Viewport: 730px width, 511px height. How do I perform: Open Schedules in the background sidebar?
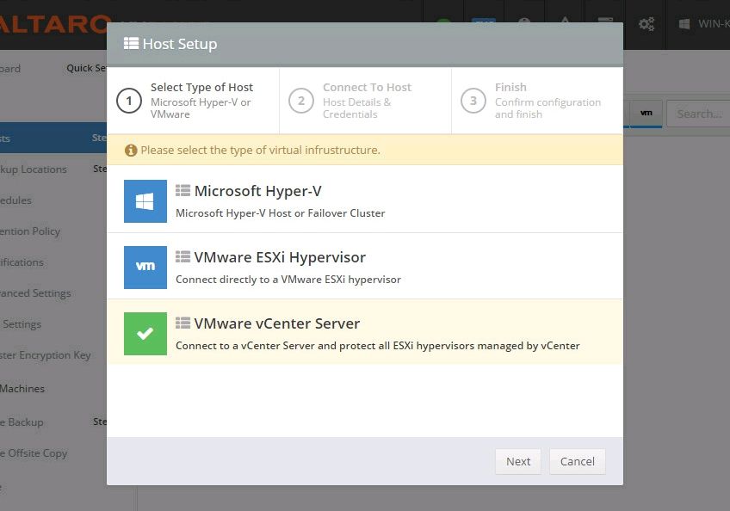coord(15,200)
